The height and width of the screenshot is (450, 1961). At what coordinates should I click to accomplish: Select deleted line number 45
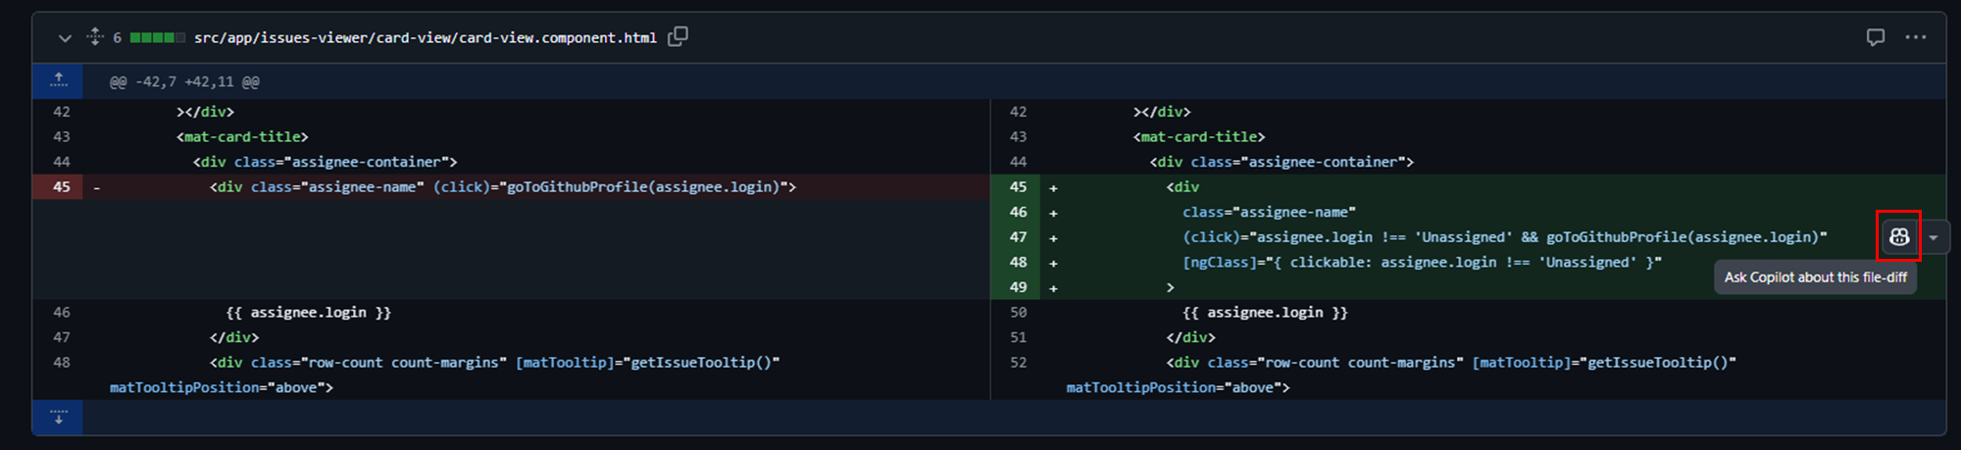(x=61, y=186)
